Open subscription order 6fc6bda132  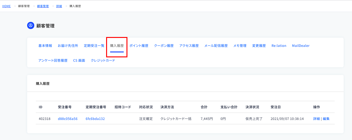(95, 119)
